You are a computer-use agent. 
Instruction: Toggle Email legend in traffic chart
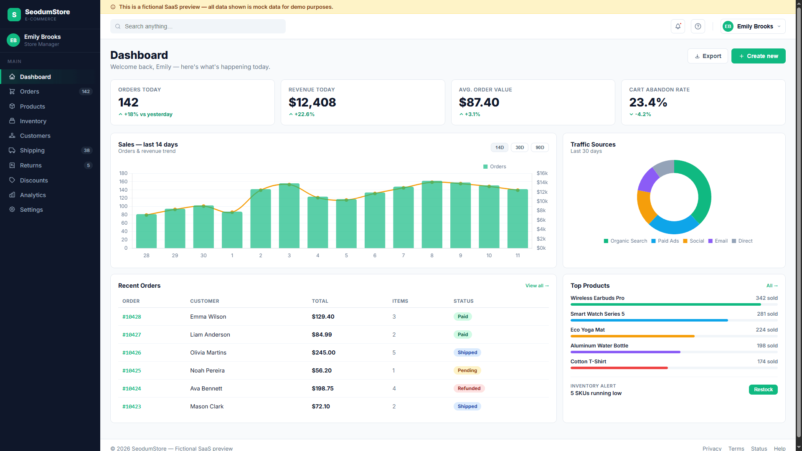(718, 241)
